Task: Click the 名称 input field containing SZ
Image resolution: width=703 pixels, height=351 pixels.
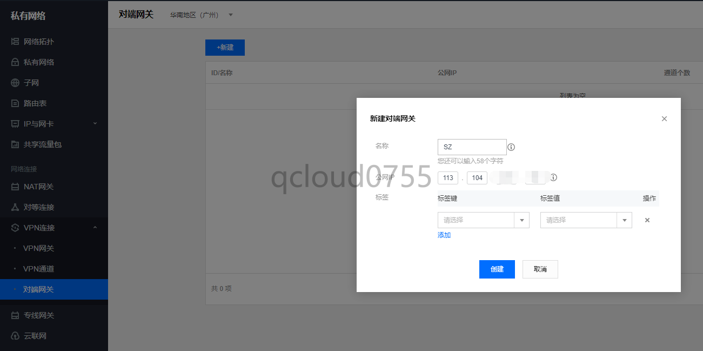Action: pos(472,147)
